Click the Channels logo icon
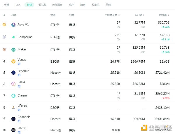 click(x=13, y=119)
